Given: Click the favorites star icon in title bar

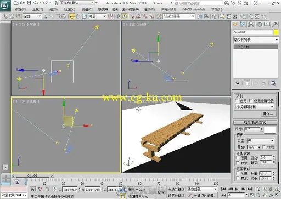Looking at the screenshot, I should (x=246, y=3).
